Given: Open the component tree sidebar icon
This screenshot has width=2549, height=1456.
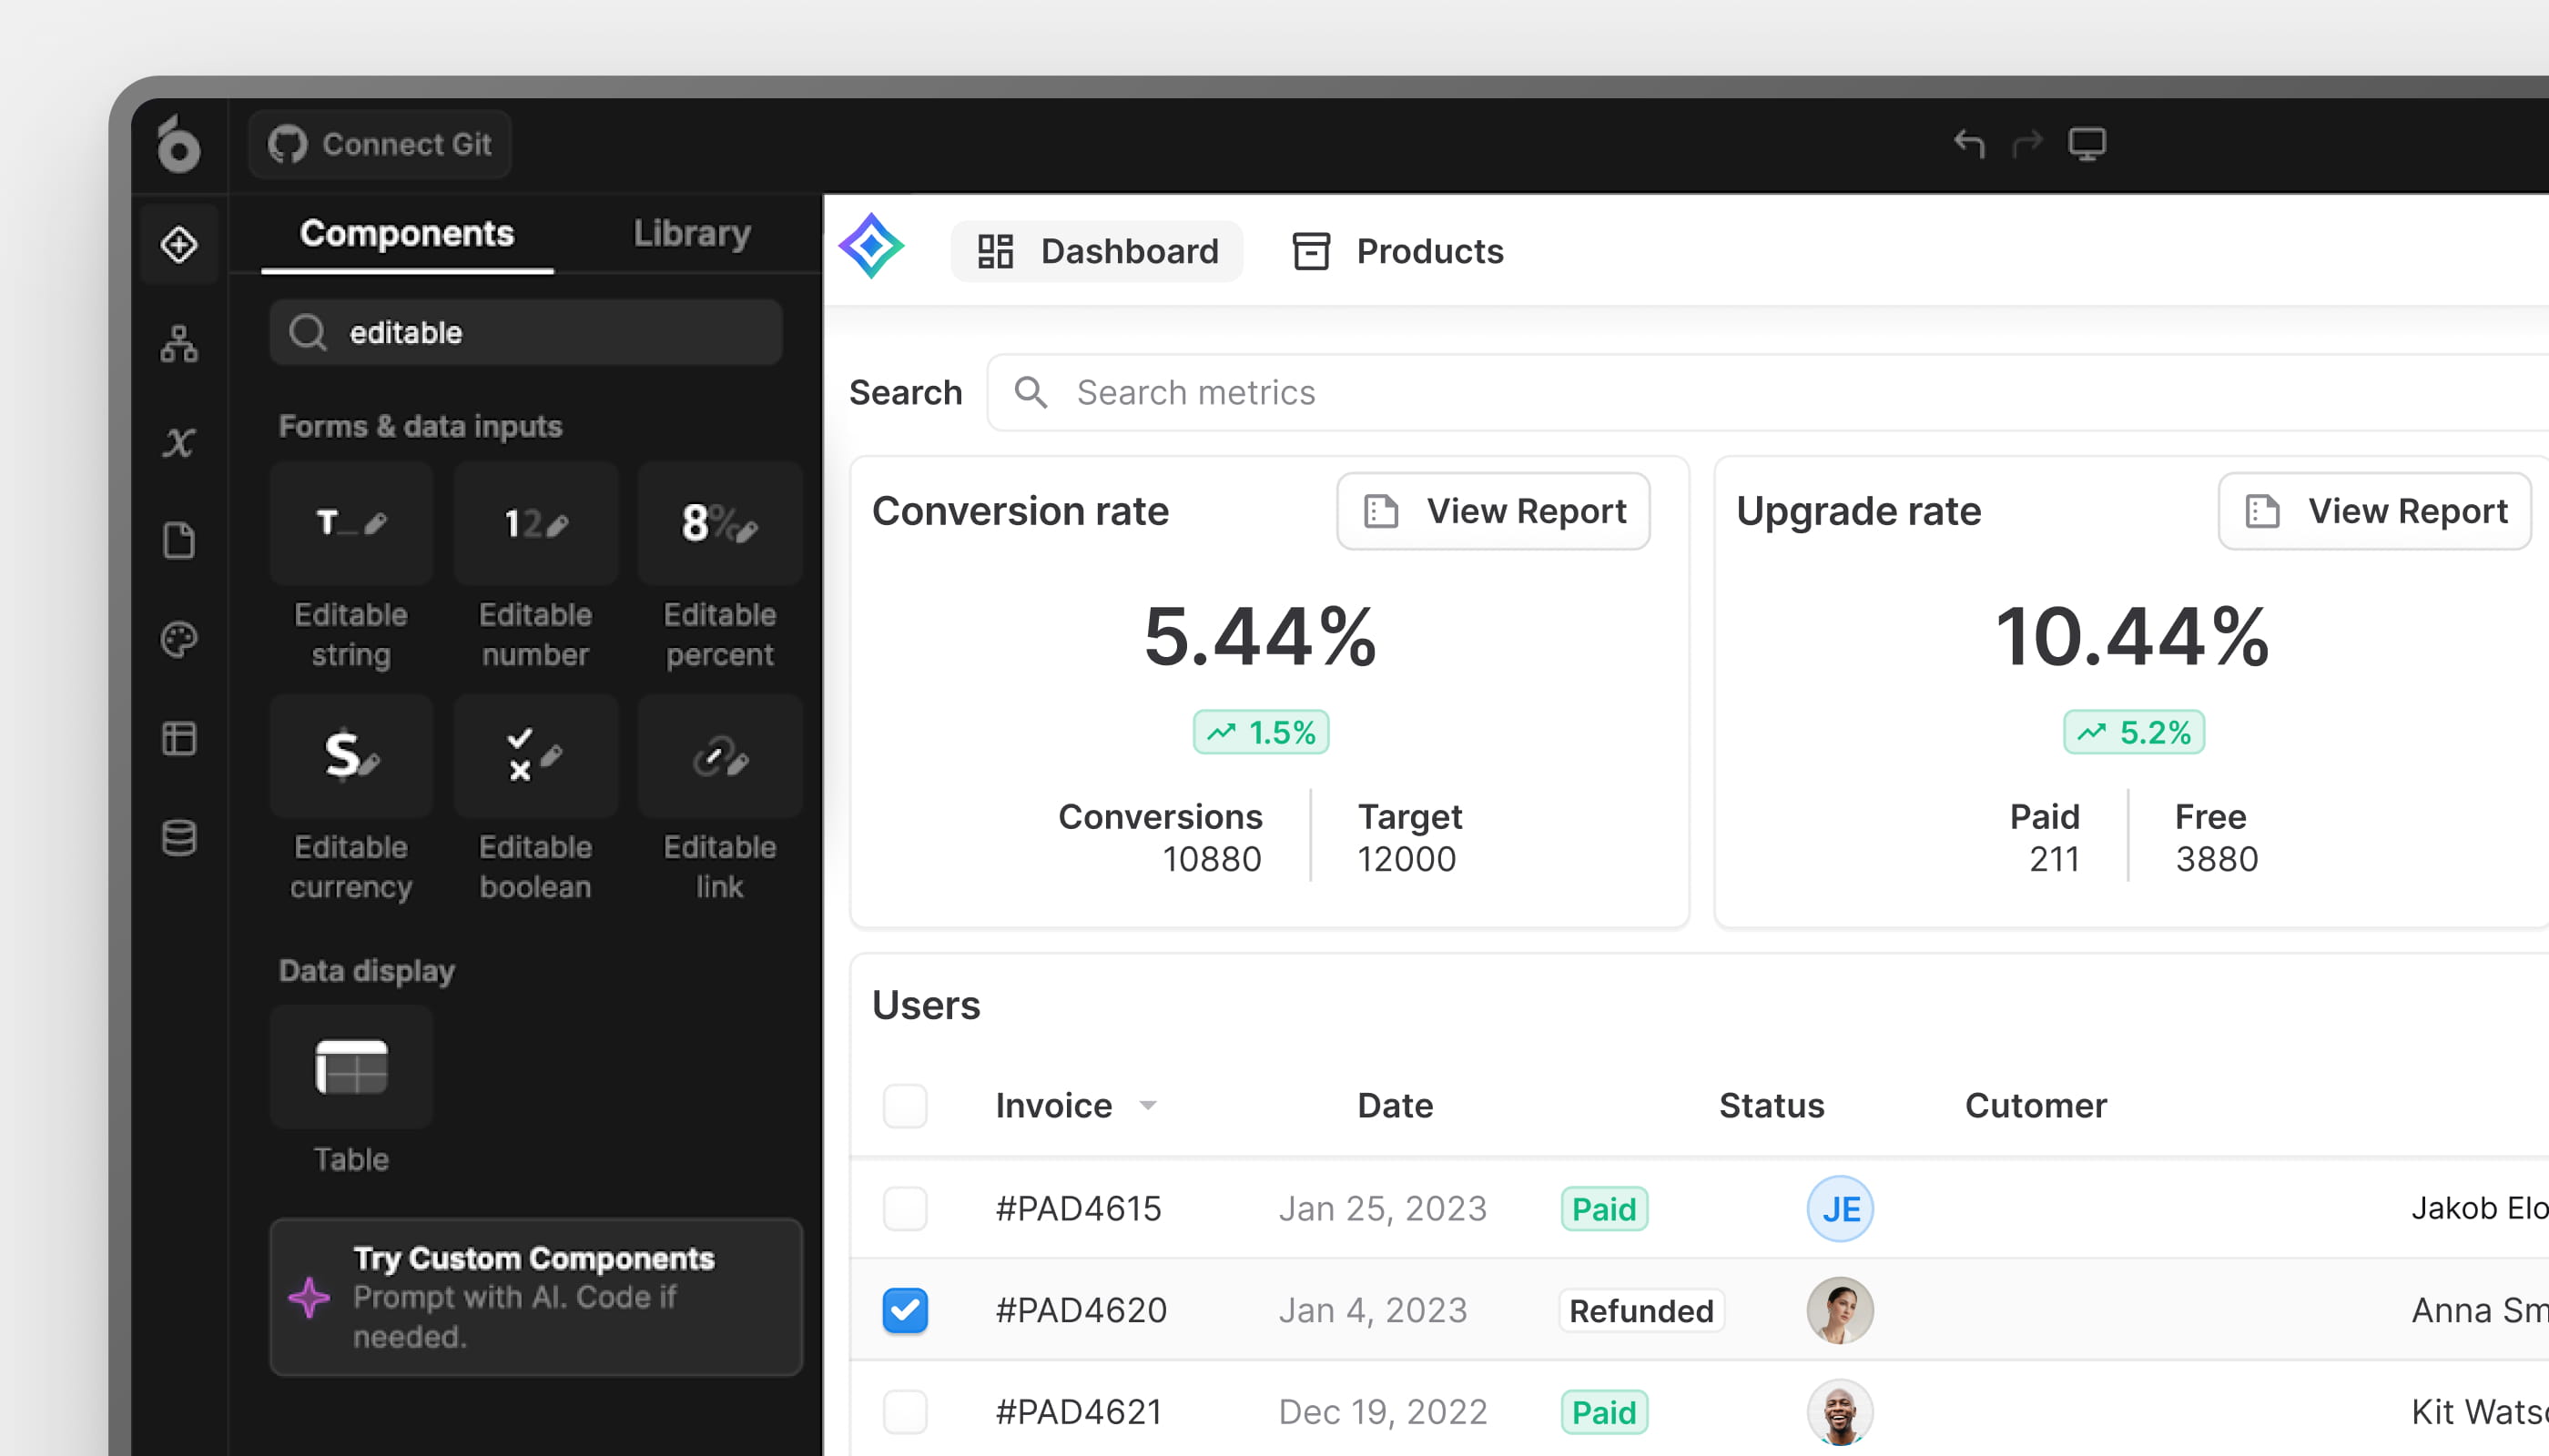Looking at the screenshot, I should click(x=179, y=344).
